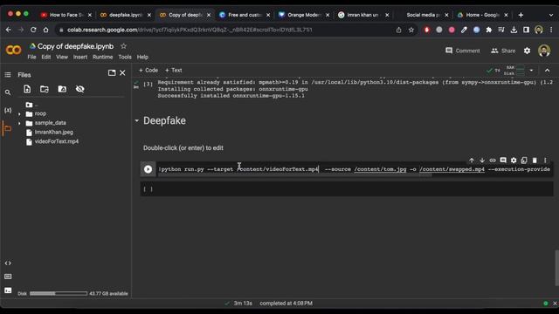Open cell editor settings gear

514,160
